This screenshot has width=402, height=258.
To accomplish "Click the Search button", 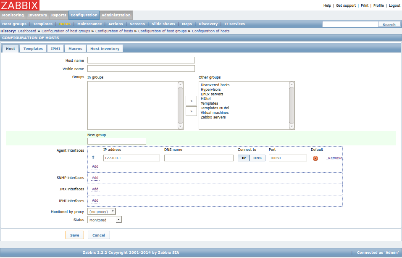I will [x=389, y=25].
